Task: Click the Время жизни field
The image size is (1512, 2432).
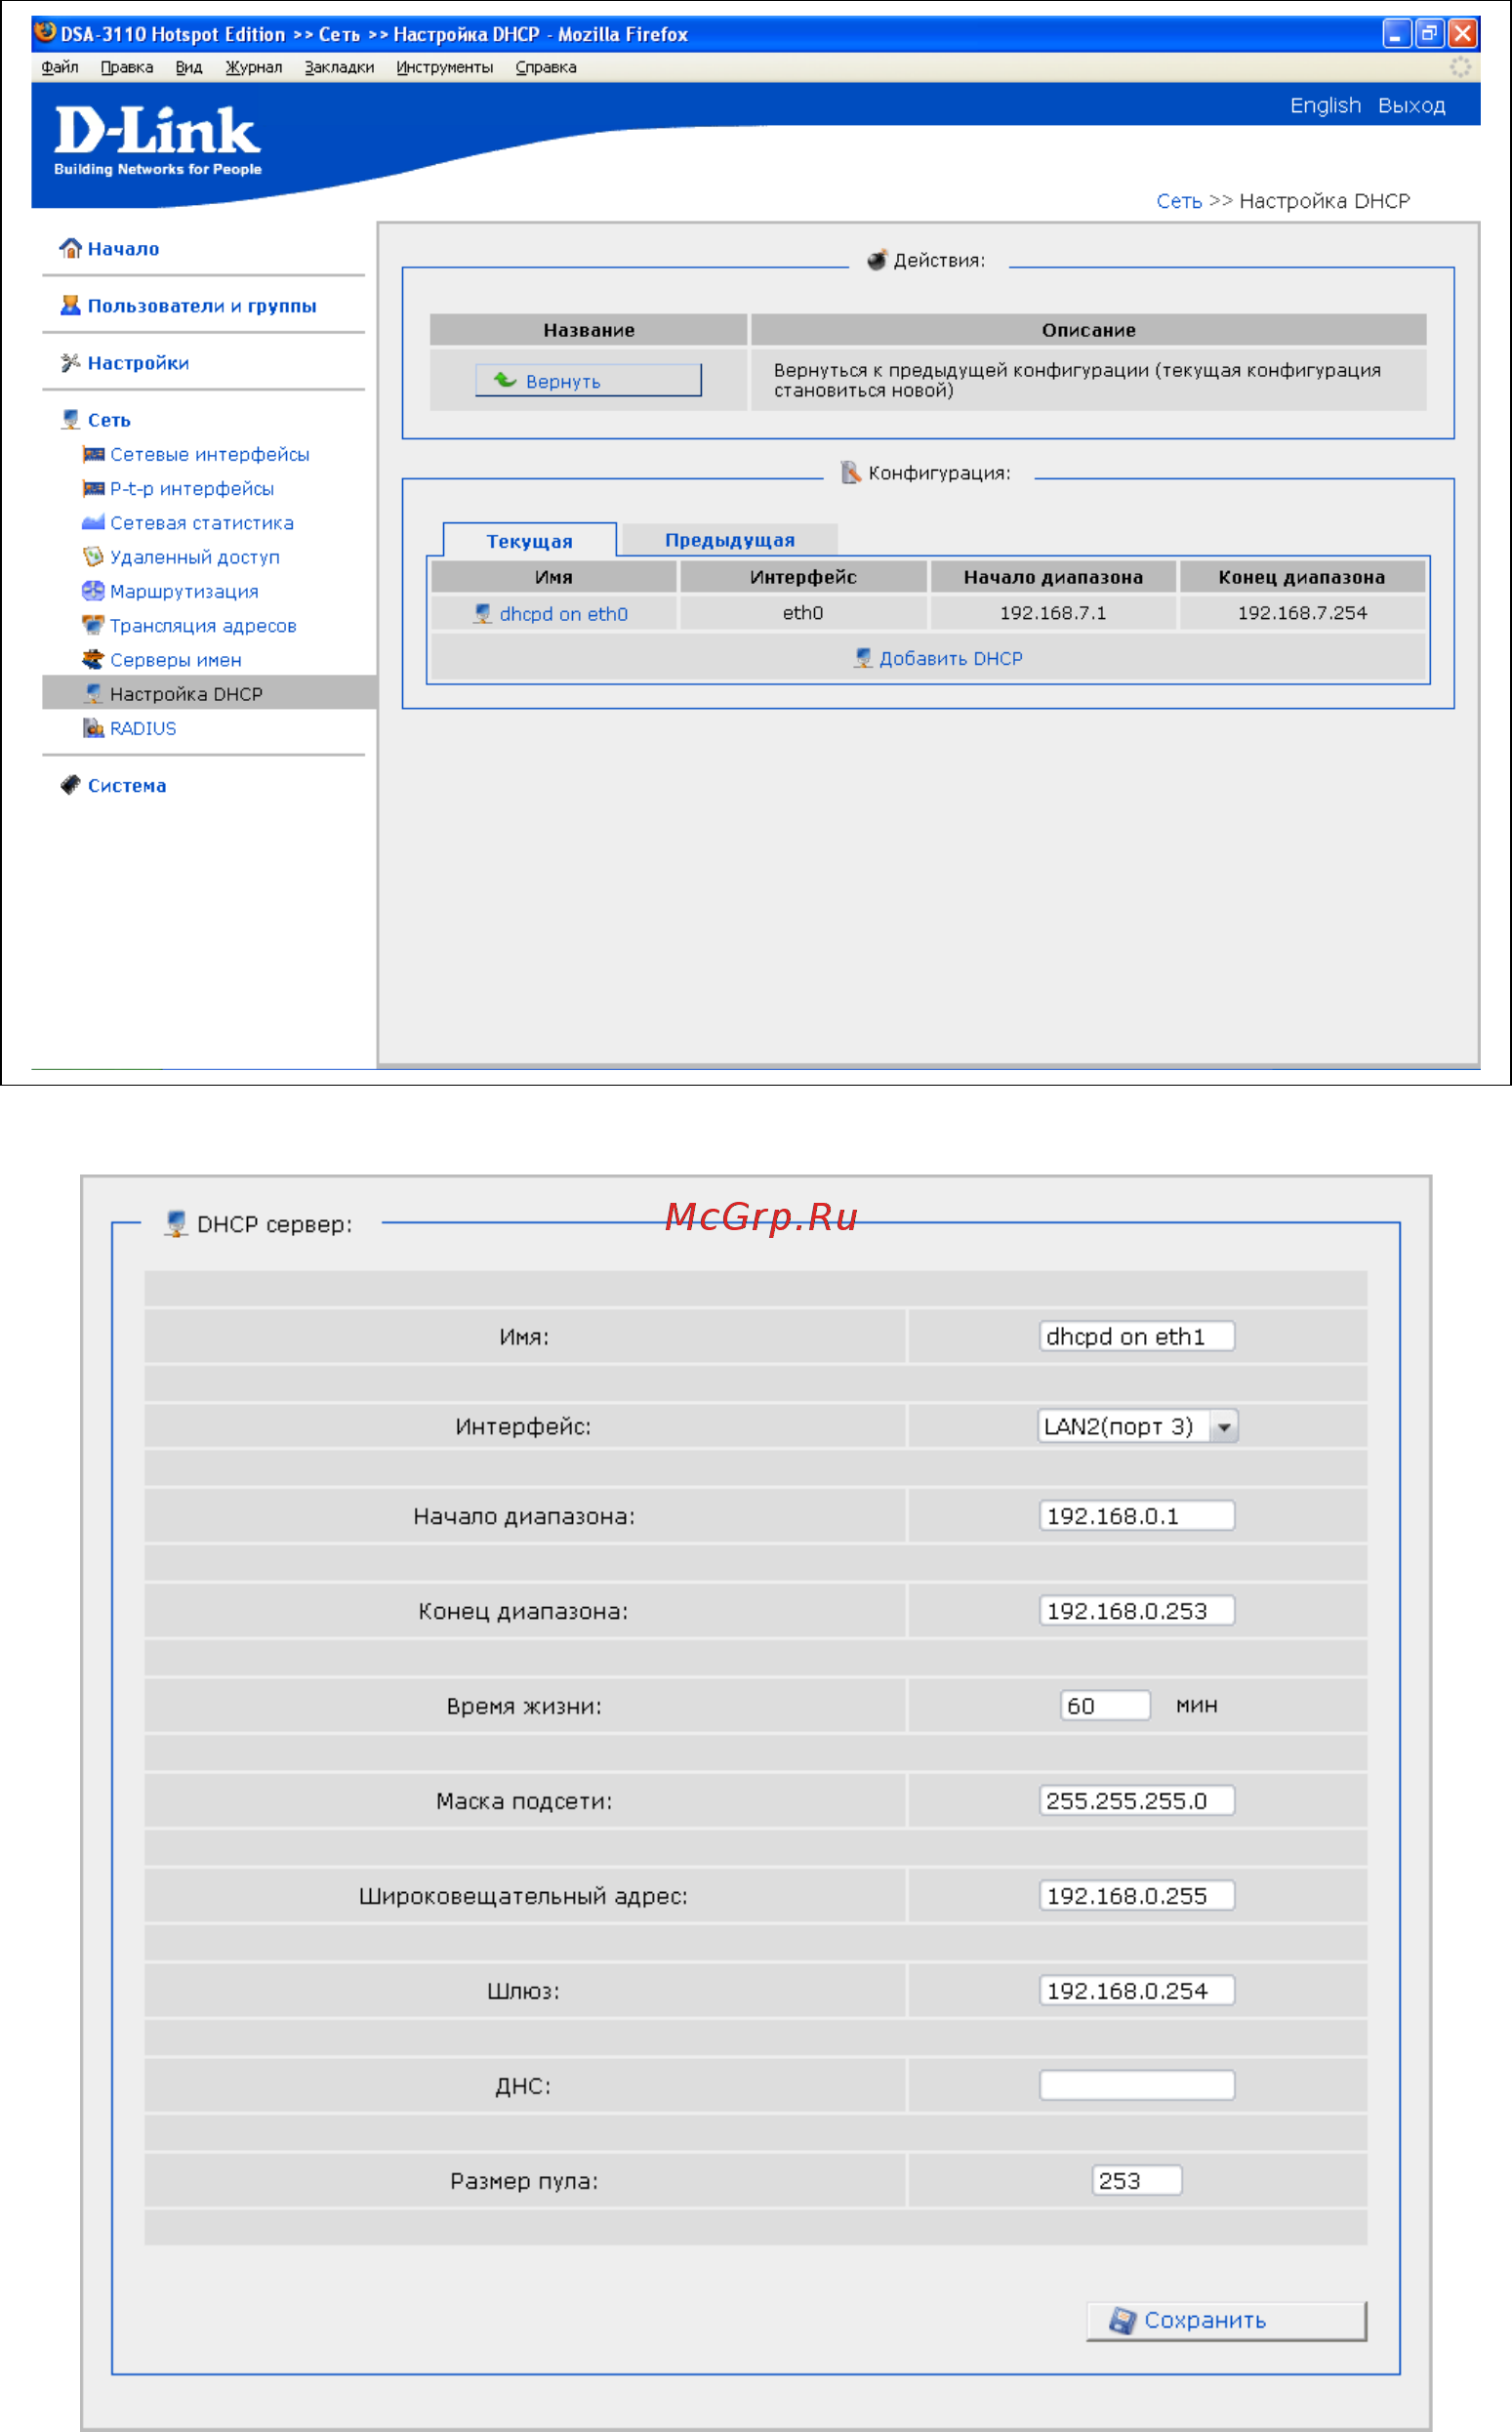Action: (1105, 1705)
